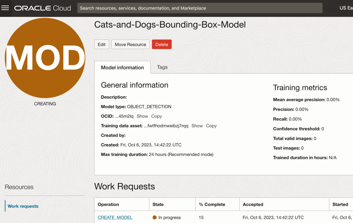Click the Oracle Cloud logo
This screenshot has width=353, height=223.
click(x=42, y=8)
